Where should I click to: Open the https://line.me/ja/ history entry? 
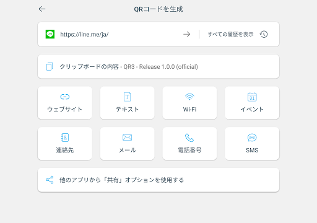84,34
